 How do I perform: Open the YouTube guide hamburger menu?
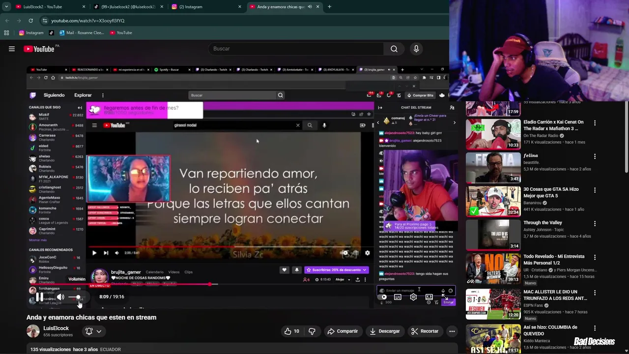pyautogui.click(x=12, y=49)
